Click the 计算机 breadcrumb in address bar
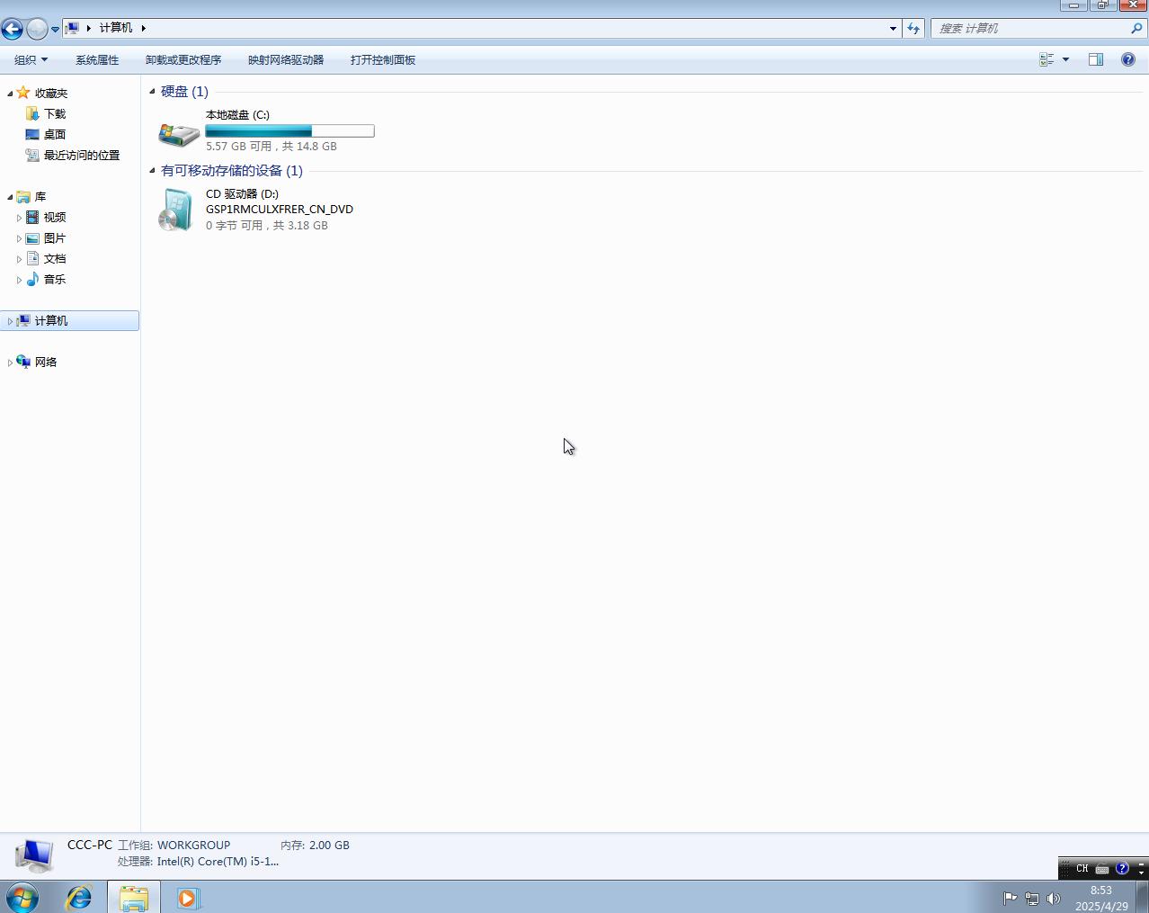The width and height of the screenshot is (1149, 913). (116, 28)
